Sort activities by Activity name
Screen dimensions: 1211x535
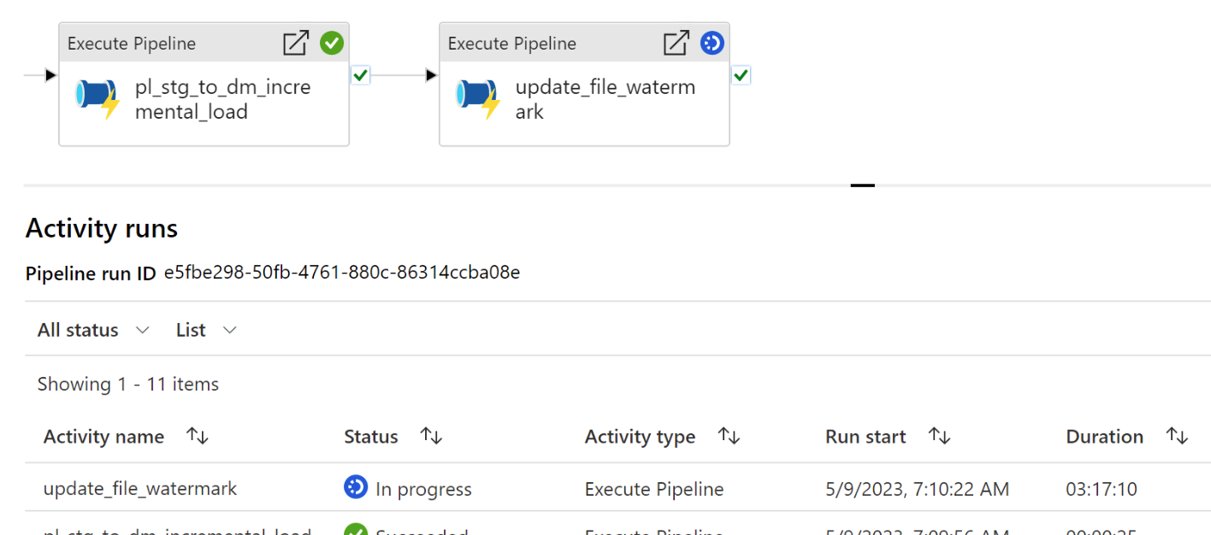coord(197,436)
